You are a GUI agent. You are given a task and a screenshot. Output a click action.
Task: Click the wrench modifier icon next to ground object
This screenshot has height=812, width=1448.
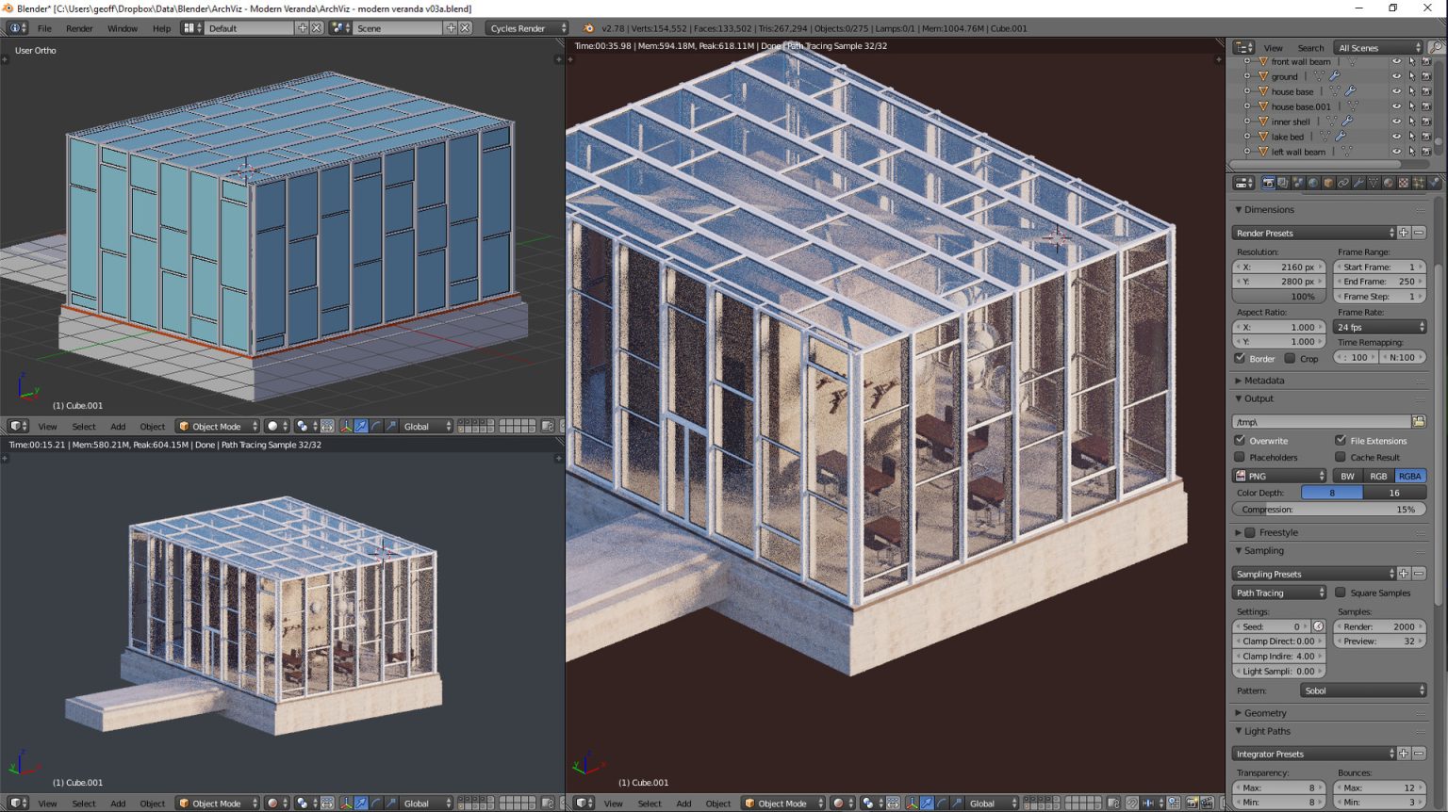pos(1334,76)
